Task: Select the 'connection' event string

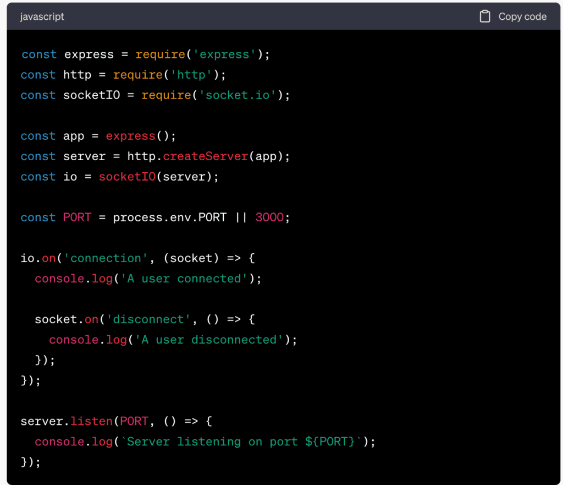Action: 106,258
